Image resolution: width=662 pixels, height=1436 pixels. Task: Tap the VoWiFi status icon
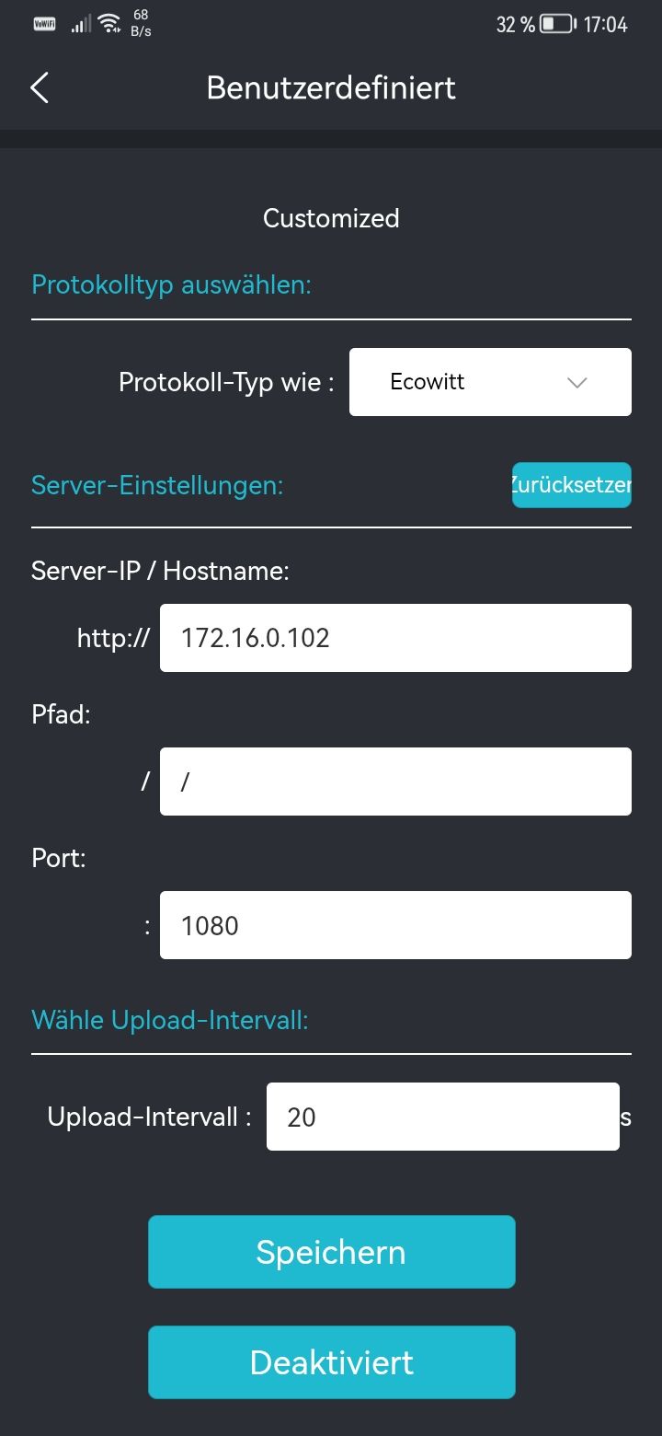[x=45, y=24]
